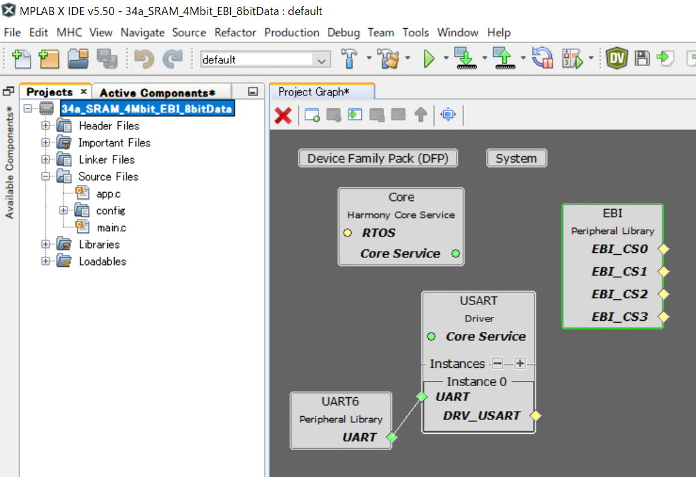Click the Redo arrow icon
The image size is (696, 477).
pos(172,58)
